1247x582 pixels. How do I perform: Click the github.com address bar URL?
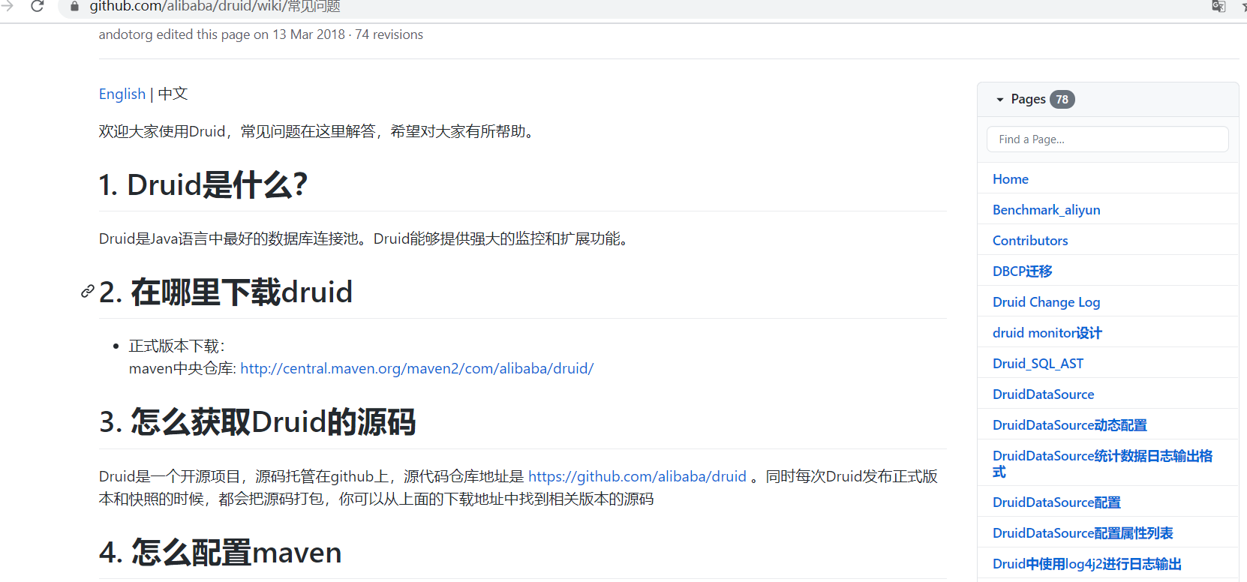[x=215, y=7]
